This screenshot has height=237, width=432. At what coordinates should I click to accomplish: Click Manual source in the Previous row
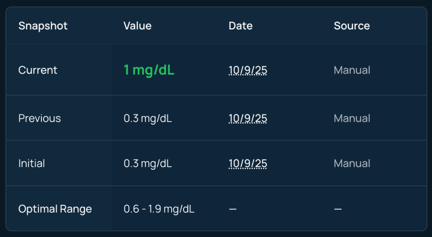352,119
